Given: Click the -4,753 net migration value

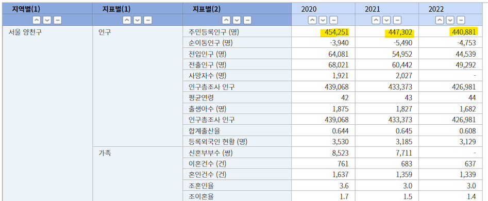Looking at the screenshot, I should (466, 43).
